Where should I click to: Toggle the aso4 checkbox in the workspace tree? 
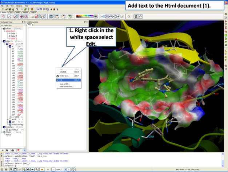[x=10, y=120]
